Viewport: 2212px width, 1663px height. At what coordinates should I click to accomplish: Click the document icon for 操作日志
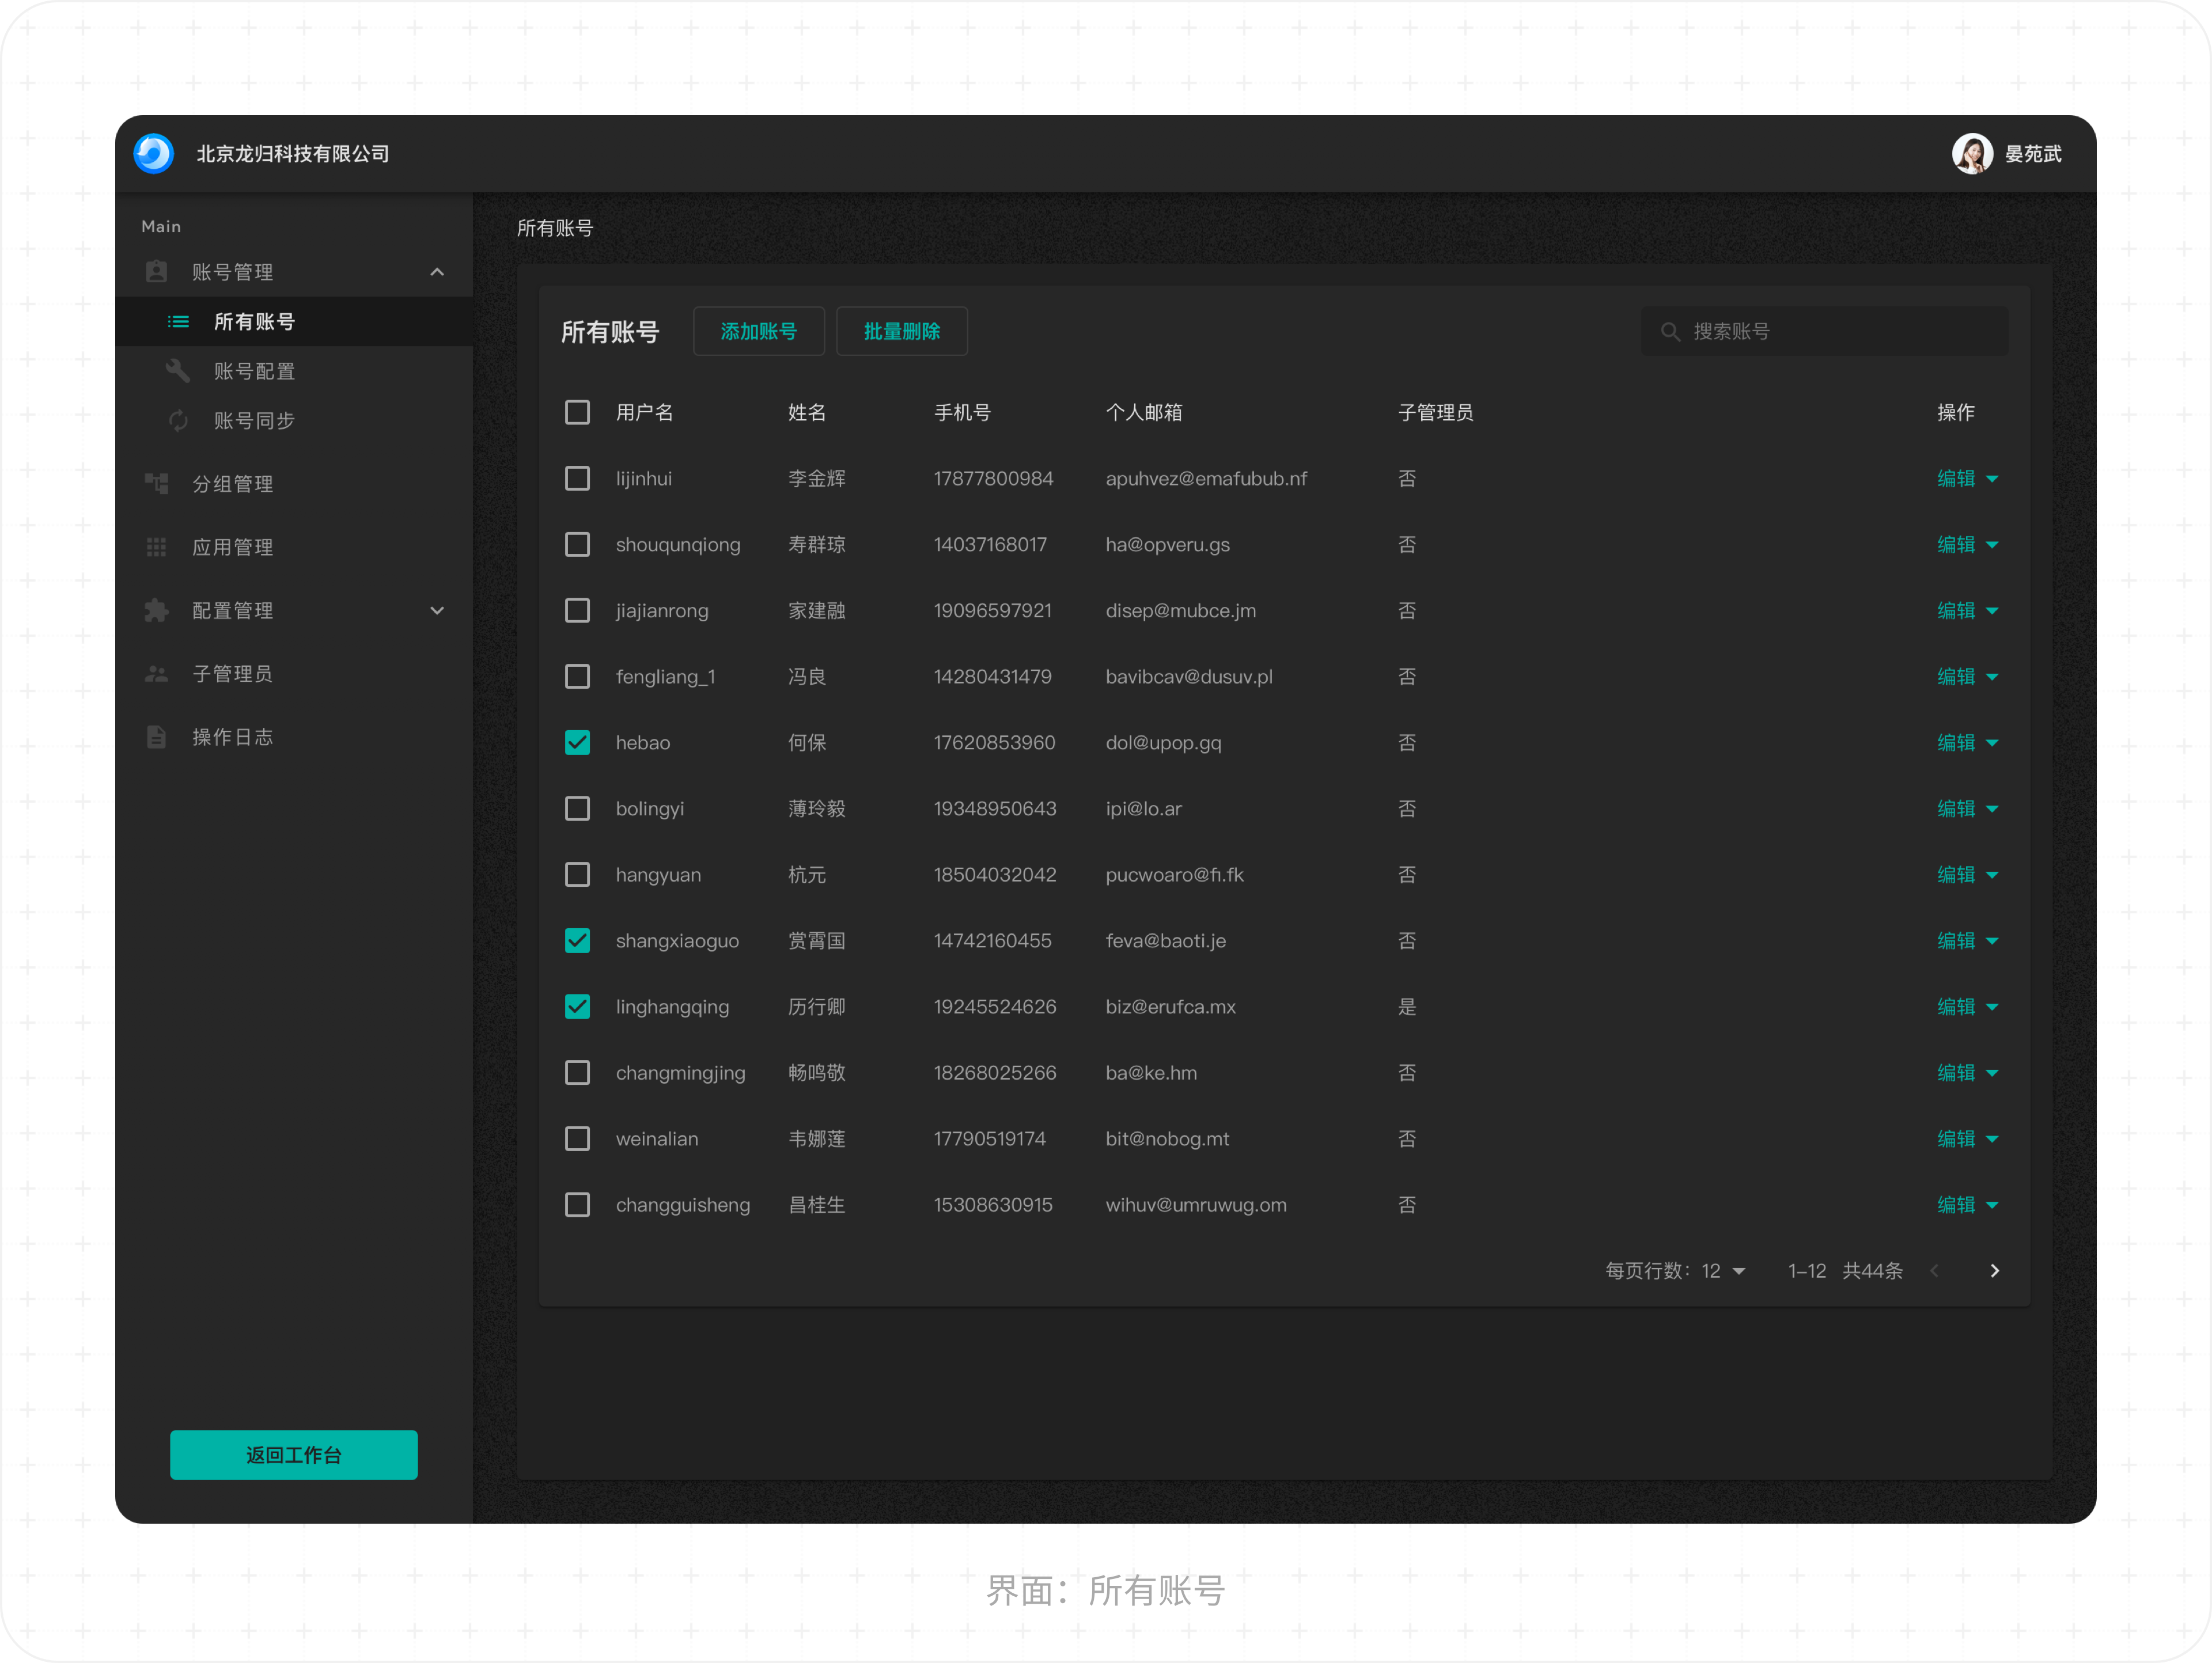157,736
